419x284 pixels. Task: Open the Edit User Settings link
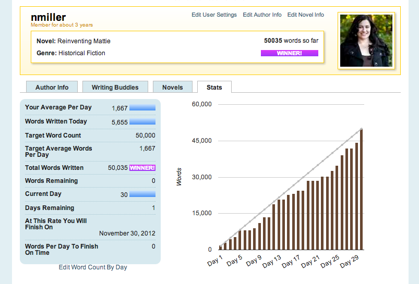point(214,15)
